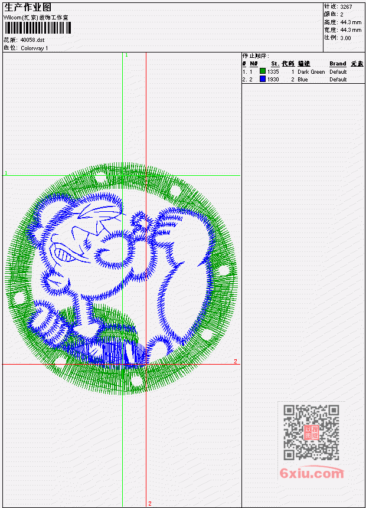Select the Colorway 1 text
366x508 pixels.
pos(34,48)
